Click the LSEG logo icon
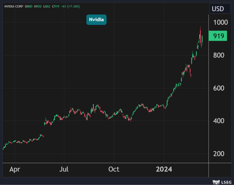 pyautogui.click(x=216, y=182)
